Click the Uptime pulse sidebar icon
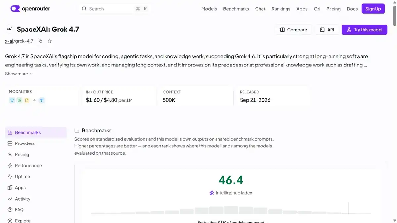Viewport: 397px width, 223px height. [x=10, y=176]
